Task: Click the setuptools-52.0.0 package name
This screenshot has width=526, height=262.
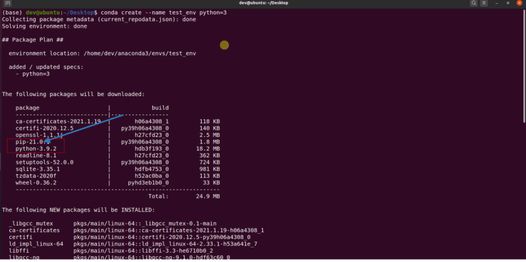Action: [x=44, y=163]
